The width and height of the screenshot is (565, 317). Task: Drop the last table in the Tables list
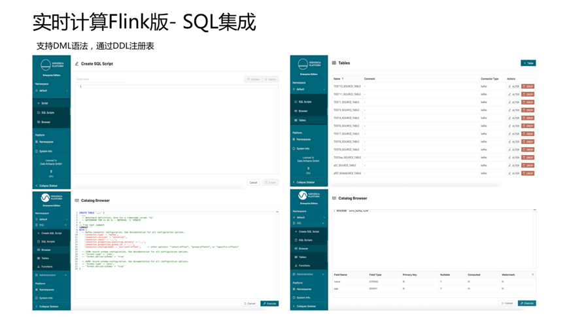click(528, 173)
